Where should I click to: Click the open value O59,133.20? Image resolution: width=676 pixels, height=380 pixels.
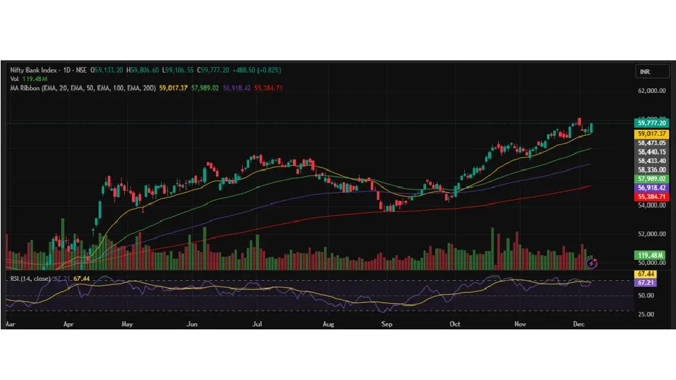(106, 70)
